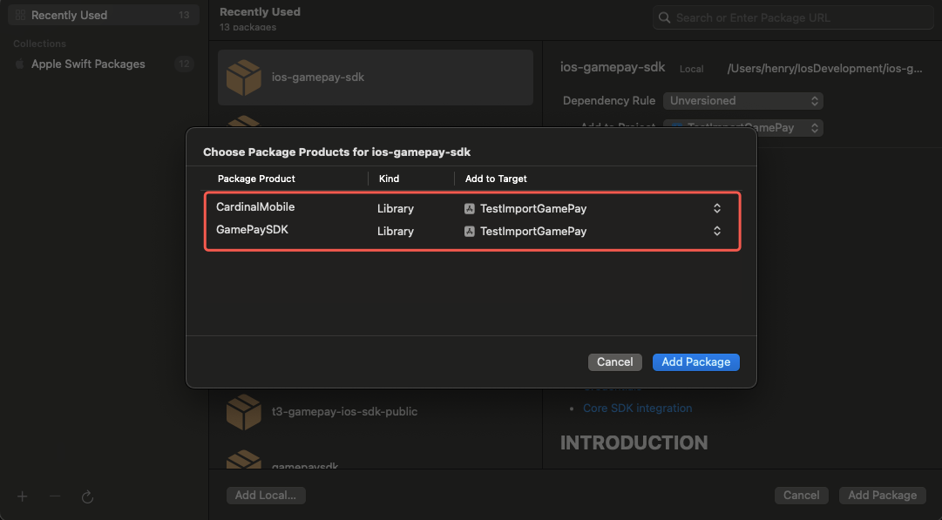Click the ios-gamepay-sdk package box icon
The width and height of the screenshot is (942, 520).
(x=243, y=78)
